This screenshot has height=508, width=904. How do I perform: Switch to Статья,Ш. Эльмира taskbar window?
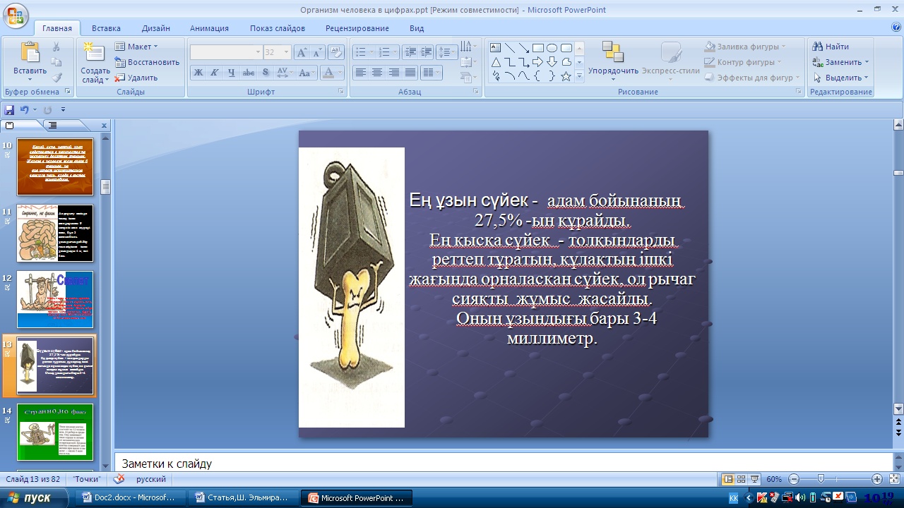point(244,498)
